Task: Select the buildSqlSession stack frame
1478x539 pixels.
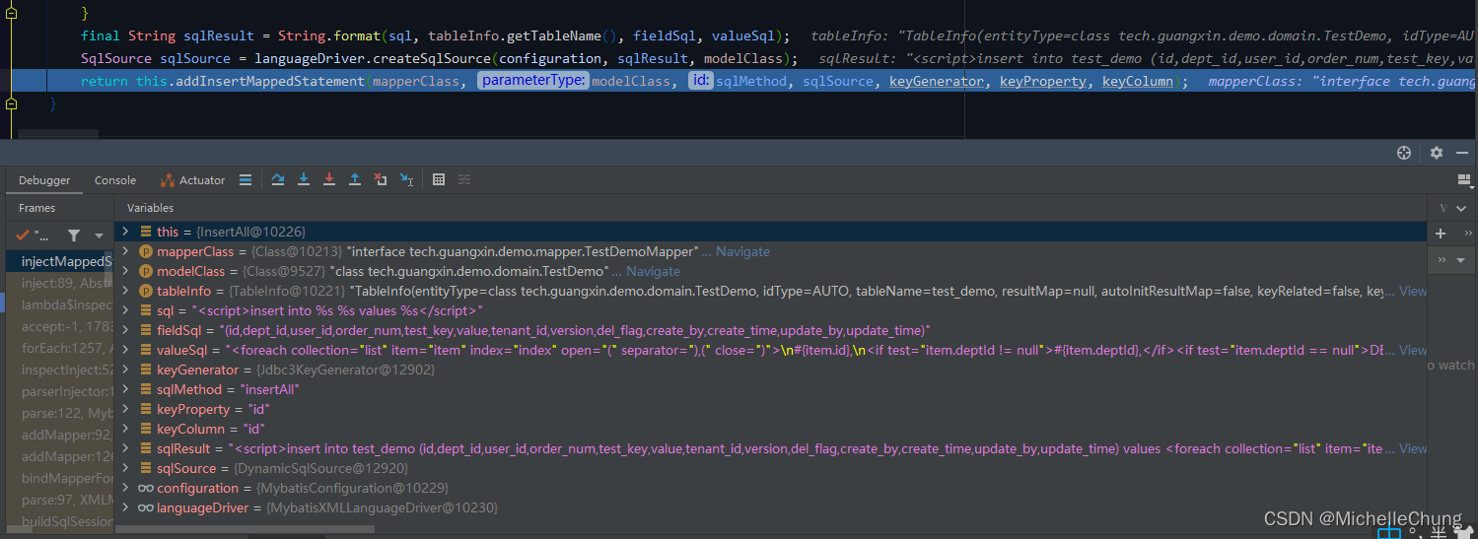Action: (x=59, y=521)
